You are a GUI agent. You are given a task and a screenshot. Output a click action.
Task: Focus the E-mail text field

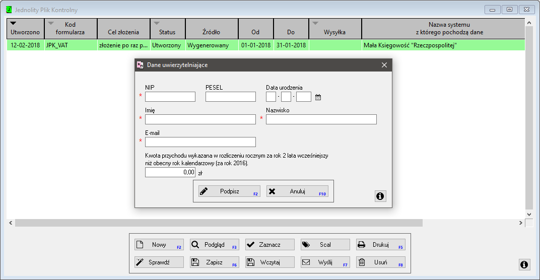pyautogui.click(x=200, y=142)
